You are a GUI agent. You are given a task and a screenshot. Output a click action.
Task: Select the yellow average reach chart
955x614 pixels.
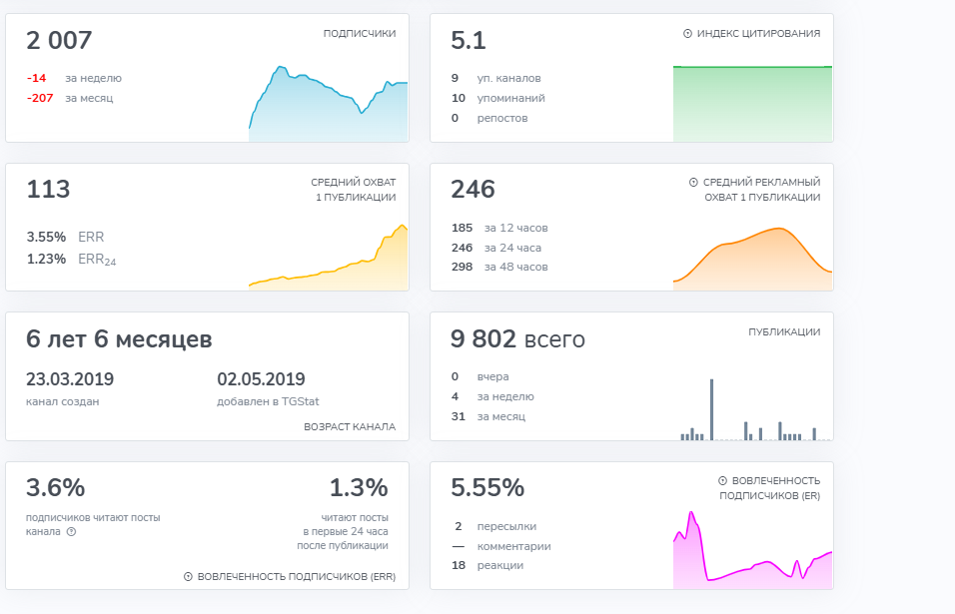tap(328, 262)
